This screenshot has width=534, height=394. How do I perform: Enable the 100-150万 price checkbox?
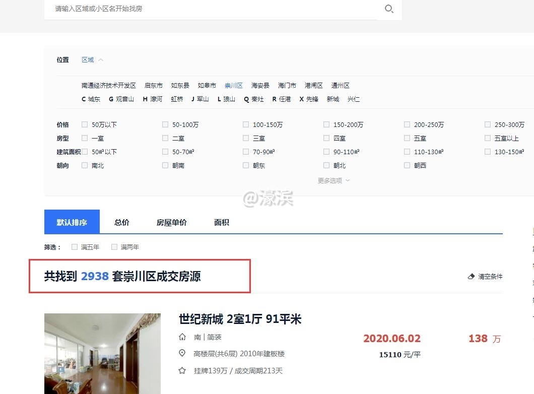(x=246, y=124)
